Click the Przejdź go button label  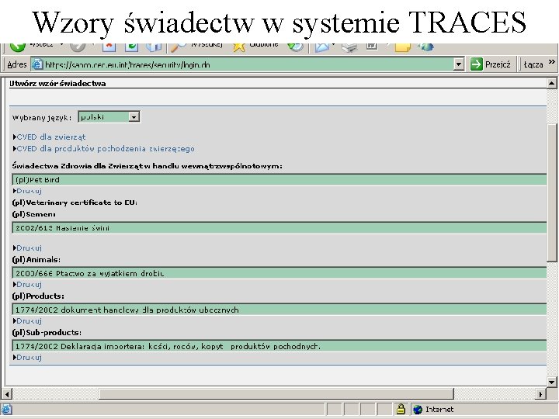pyautogui.click(x=498, y=64)
